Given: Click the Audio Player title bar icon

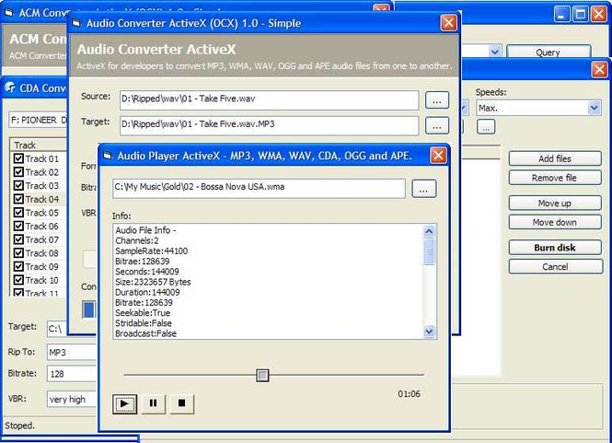Looking at the screenshot, I should click(108, 156).
